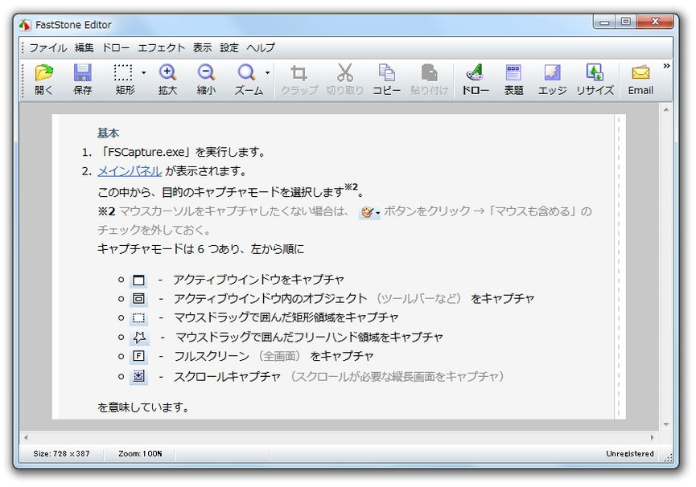Click the 保存 (Save) floppy icon

click(83, 72)
